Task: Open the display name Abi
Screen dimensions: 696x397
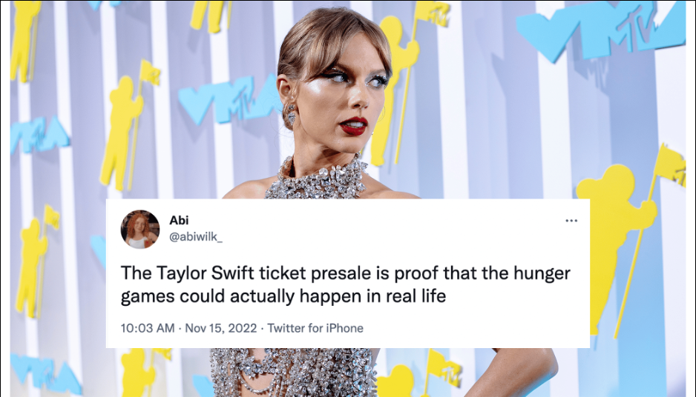Action: coord(179,220)
